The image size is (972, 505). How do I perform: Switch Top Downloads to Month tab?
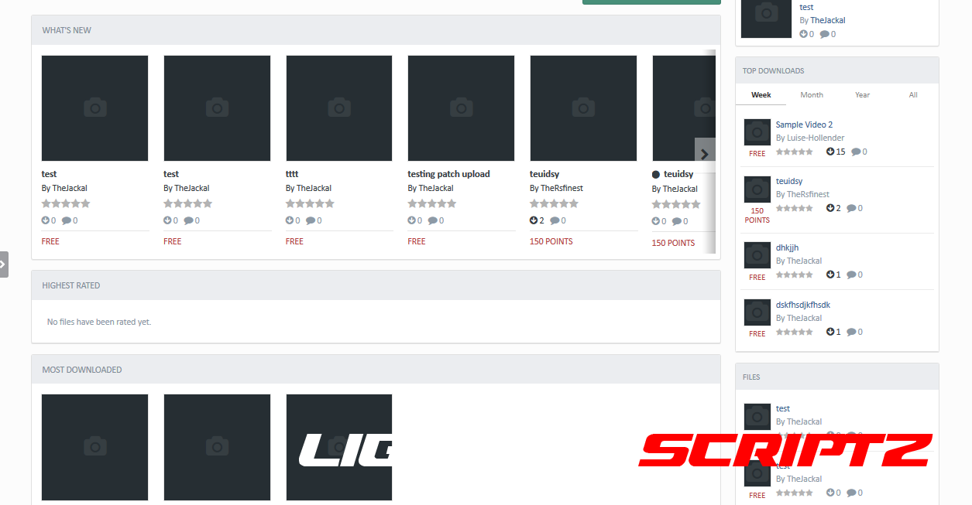click(x=812, y=94)
